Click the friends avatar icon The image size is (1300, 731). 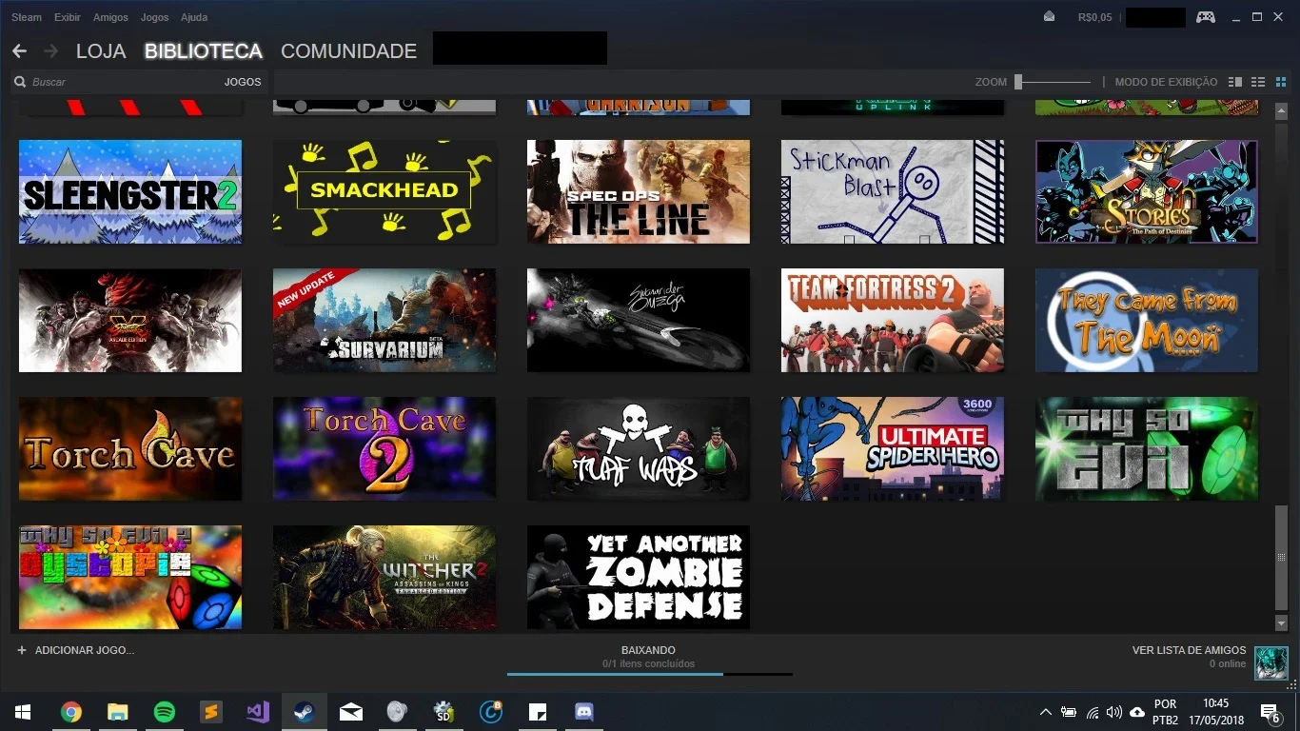click(x=1270, y=662)
